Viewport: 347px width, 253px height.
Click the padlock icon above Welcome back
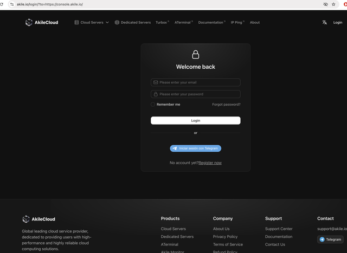click(x=195, y=54)
